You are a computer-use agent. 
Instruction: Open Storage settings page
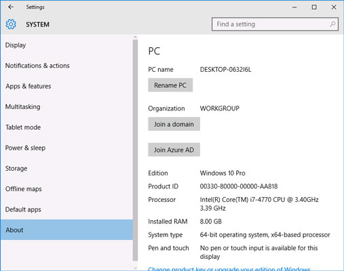pyautogui.click(x=66, y=169)
